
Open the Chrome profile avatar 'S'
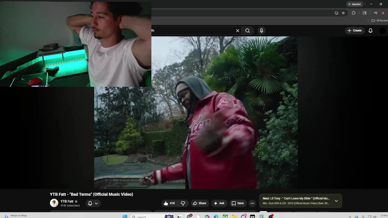[x=383, y=13]
